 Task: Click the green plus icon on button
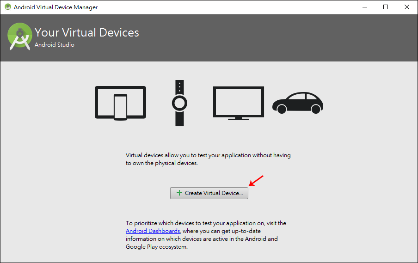[179, 193]
